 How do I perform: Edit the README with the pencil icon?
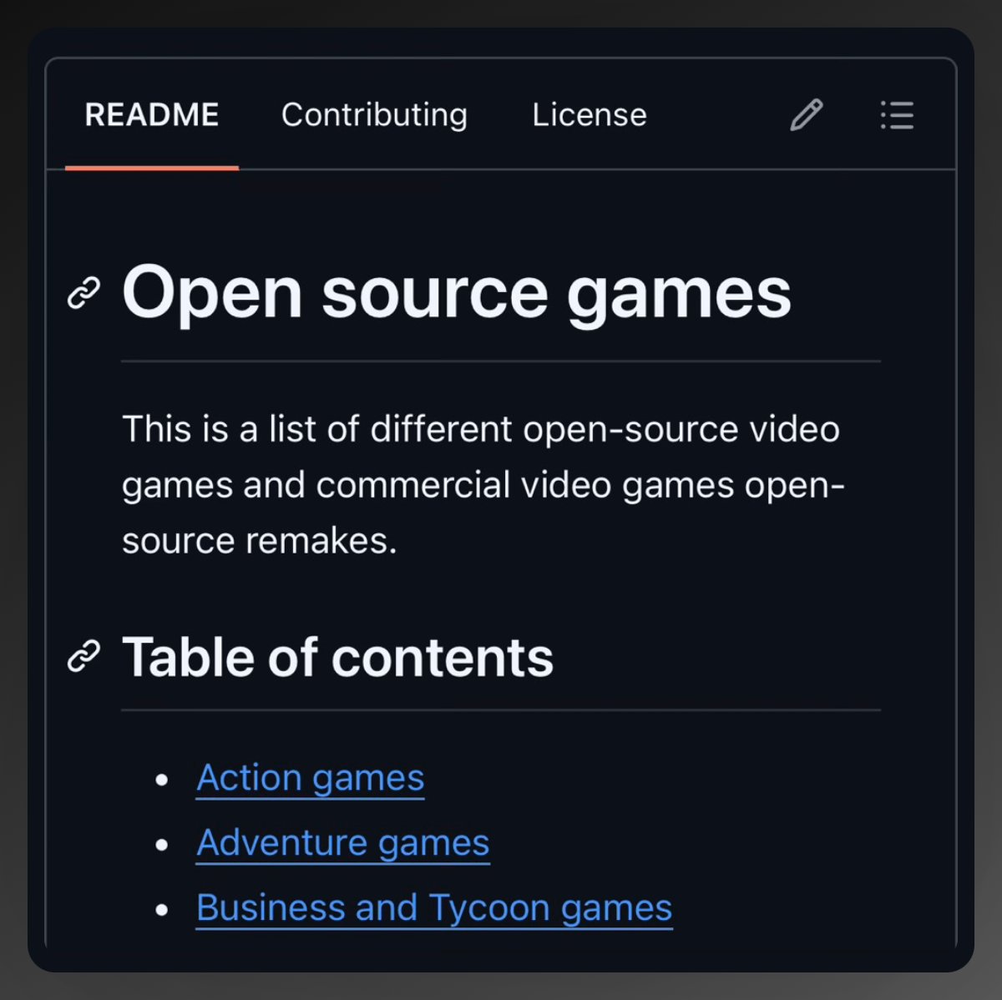coord(806,115)
